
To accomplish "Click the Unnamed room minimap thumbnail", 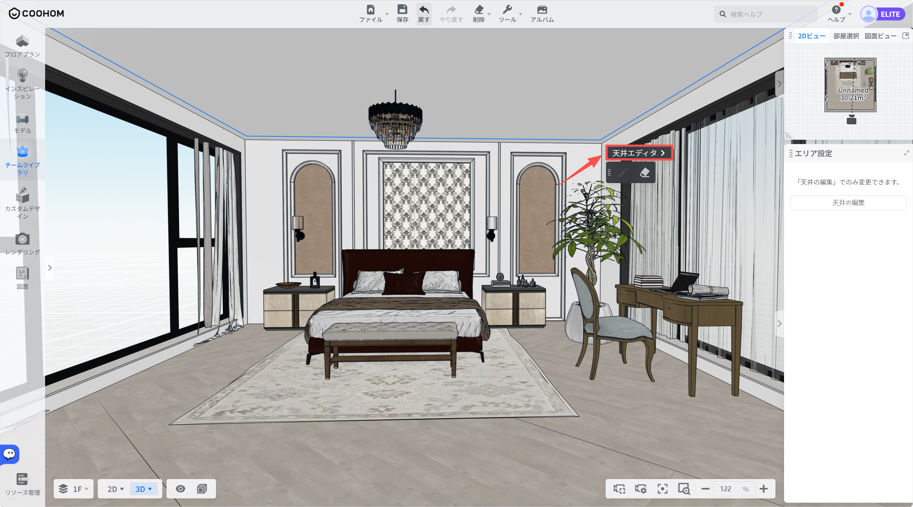I will (x=850, y=85).
